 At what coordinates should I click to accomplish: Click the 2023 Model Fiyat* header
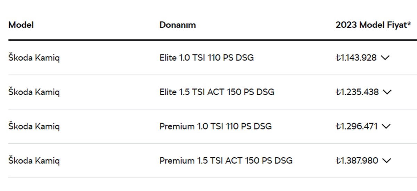[373, 25]
